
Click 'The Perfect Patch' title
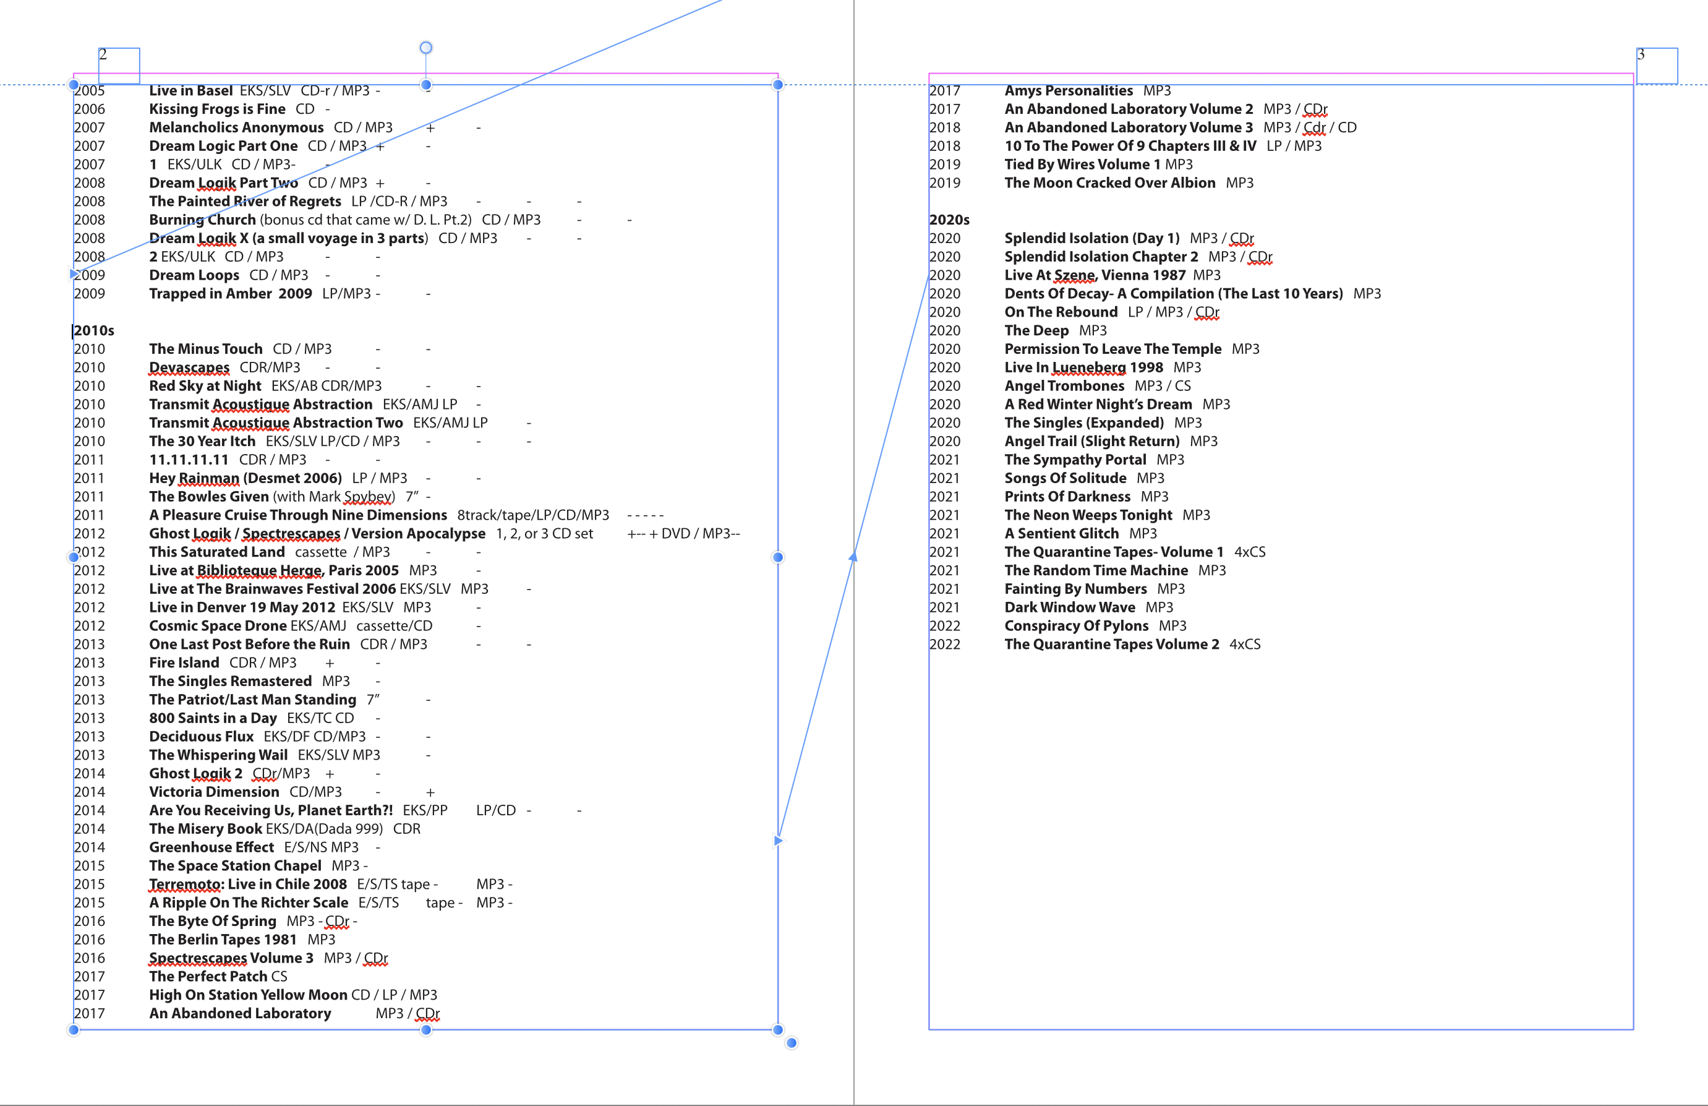coord(208,976)
